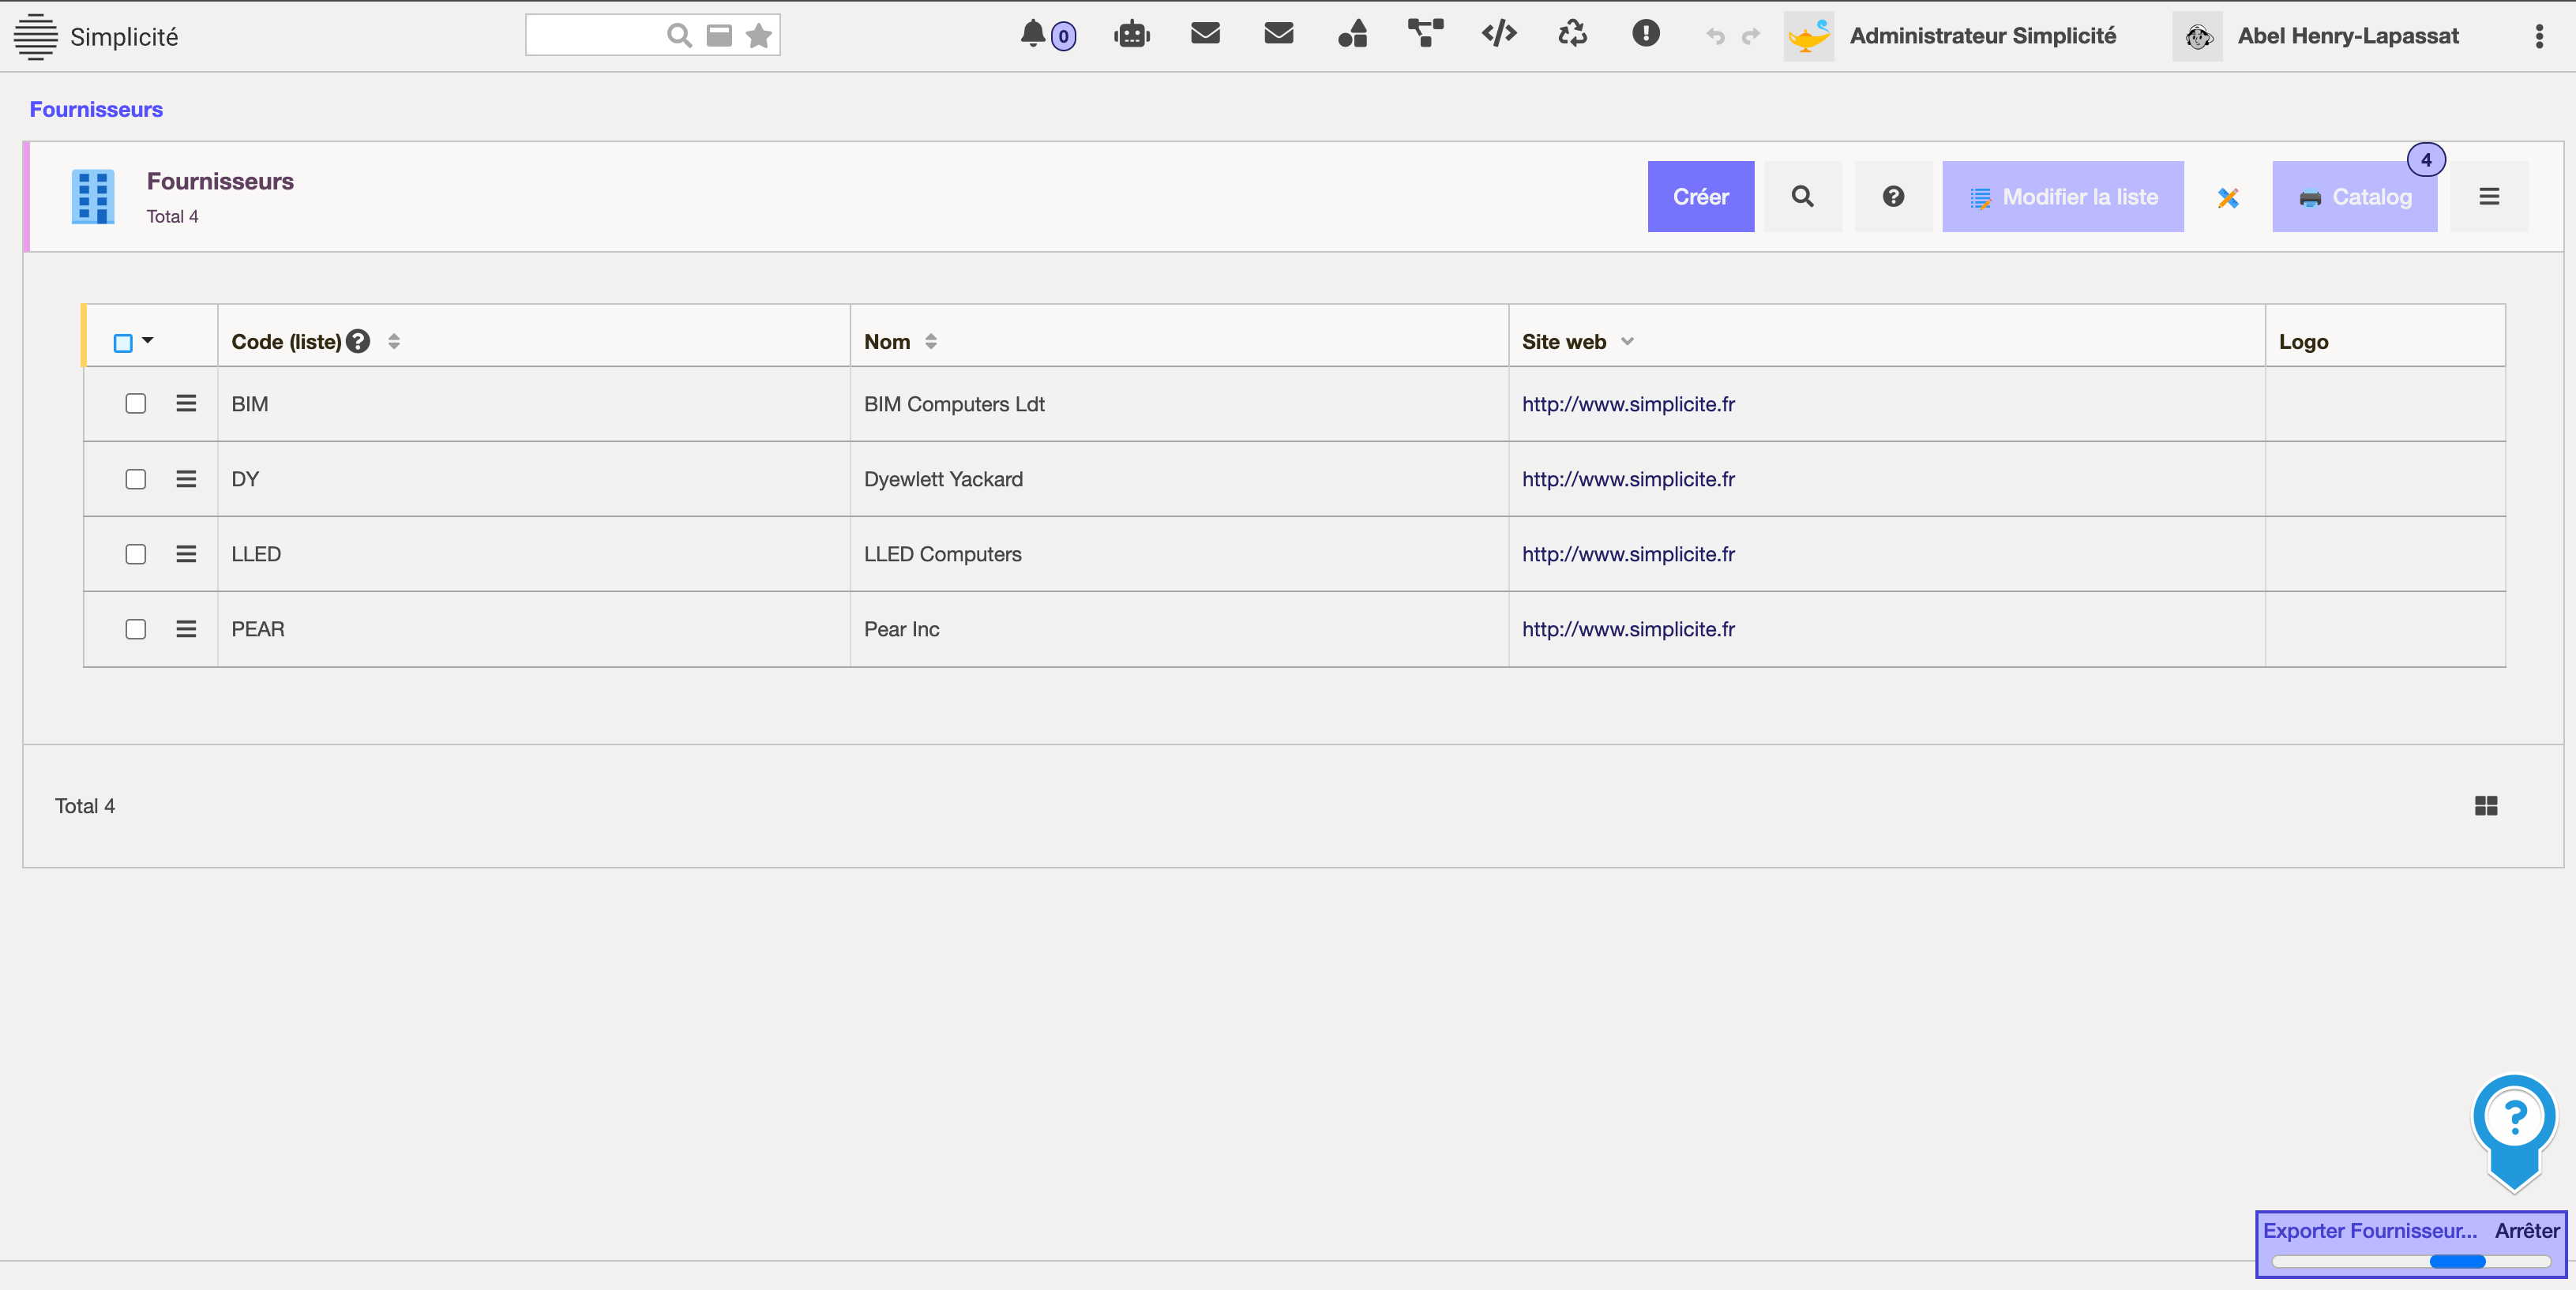Click the notifications bell icon
Viewport: 2576px width, 1290px height.
(1033, 35)
